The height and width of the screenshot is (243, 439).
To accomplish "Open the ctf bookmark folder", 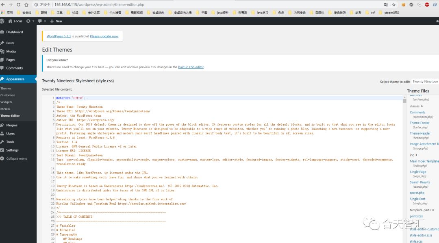I will coord(370,13).
